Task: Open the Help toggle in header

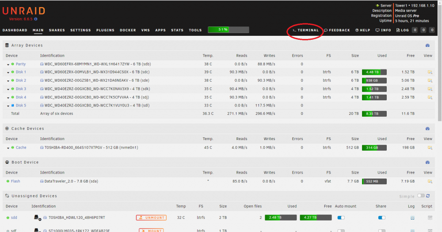Action: click(x=362, y=30)
